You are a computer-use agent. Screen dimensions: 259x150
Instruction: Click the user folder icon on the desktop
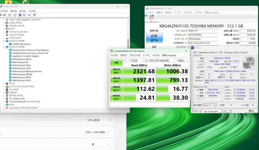tap(9, 2)
